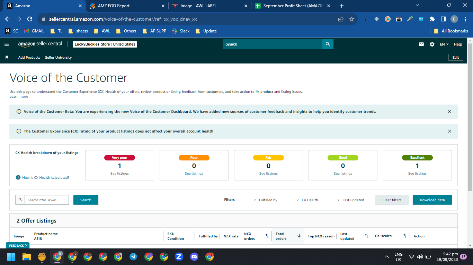Open new browser tab
473x265 pixels.
tap(342, 6)
